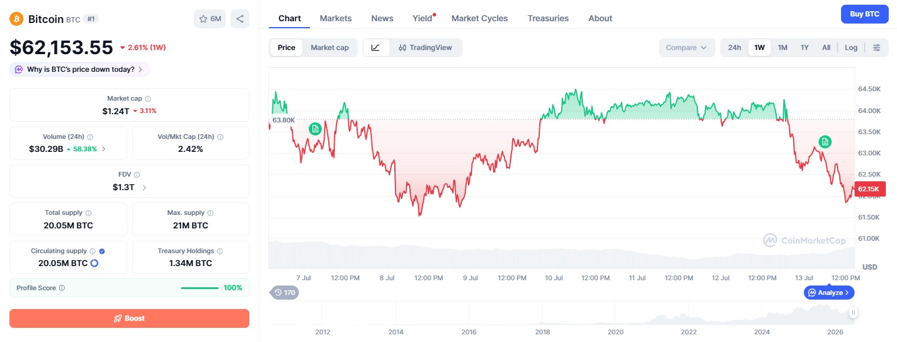This screenshot has height=342, width=897.
Task: Click the Market cap info icon
Action: click(148, 99)
